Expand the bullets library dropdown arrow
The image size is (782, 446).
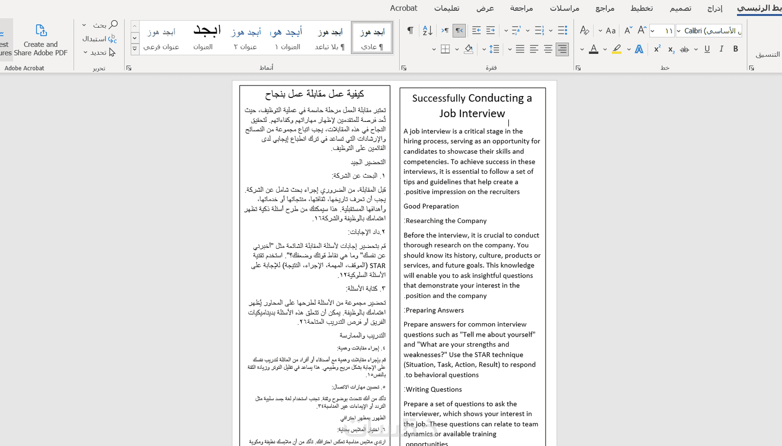coord(551,31)
